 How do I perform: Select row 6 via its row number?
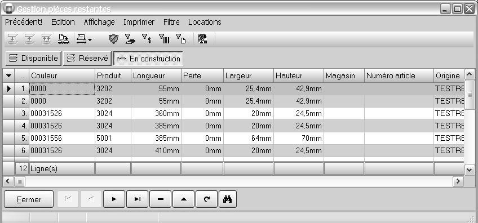coord(22,150)
